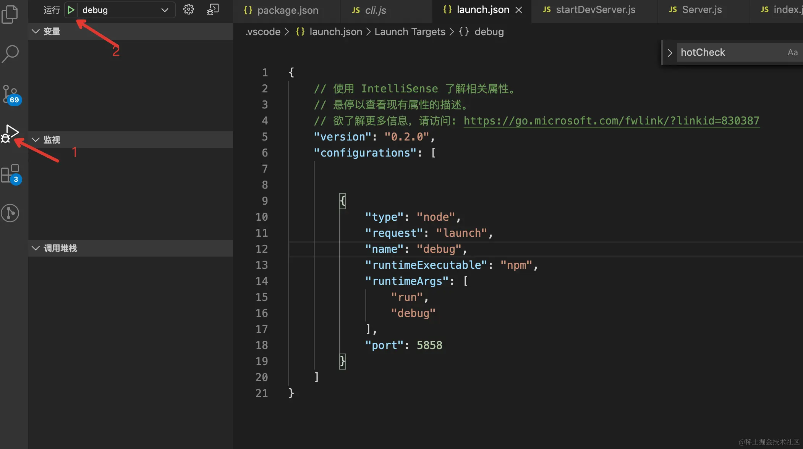803x449 pixels.
Task: Open the Git graph sidebar icon
Action: [10, 213]
